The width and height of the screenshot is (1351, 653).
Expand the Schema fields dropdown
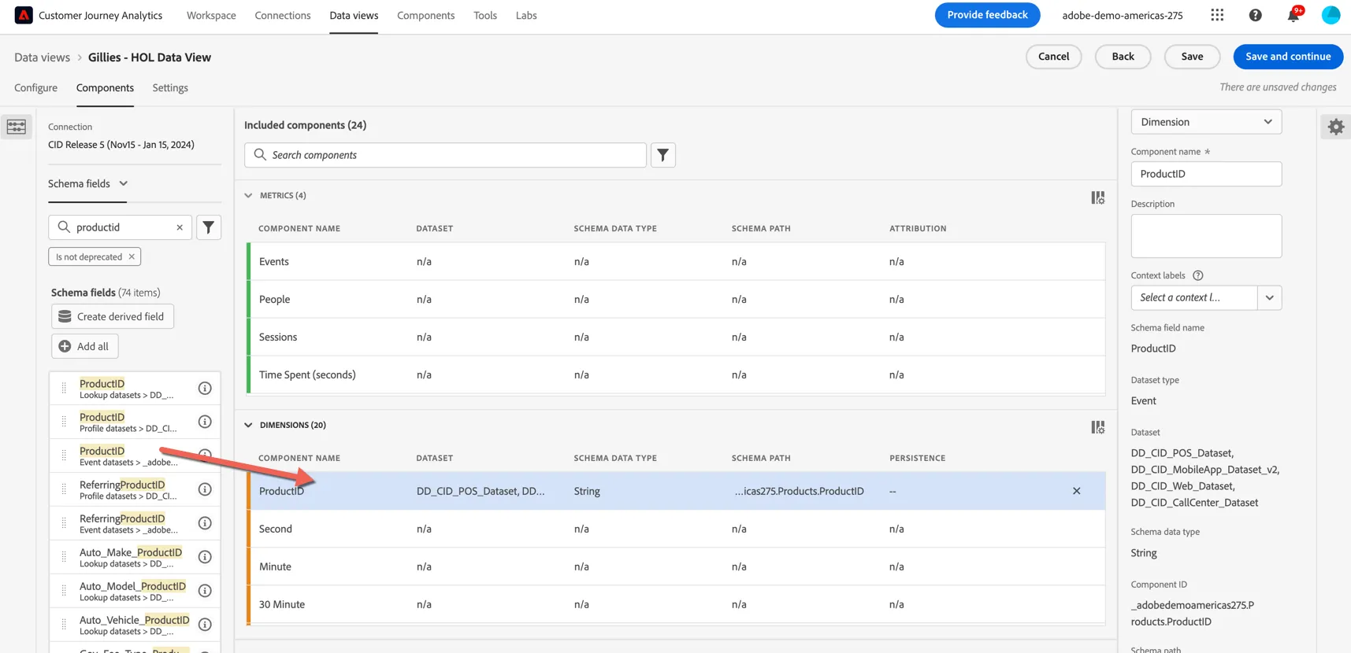(x=88, y=183)
